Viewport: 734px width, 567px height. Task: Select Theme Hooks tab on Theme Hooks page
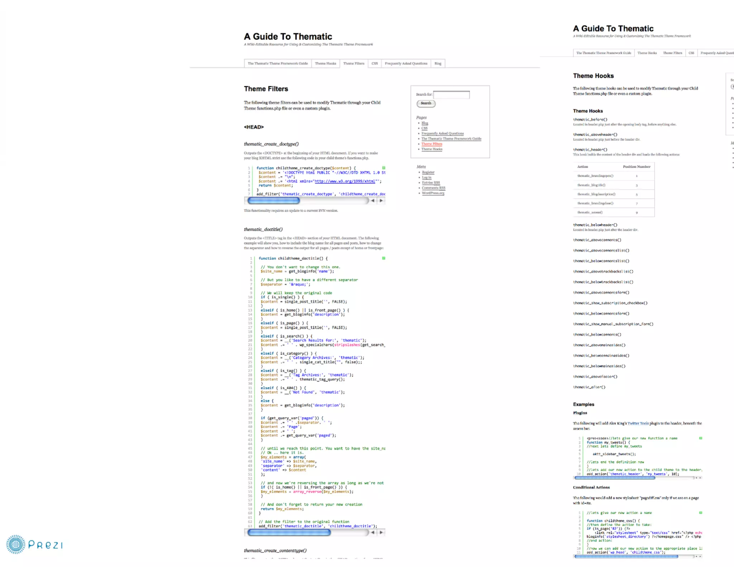pyautogui.click(x=647, y=53)
